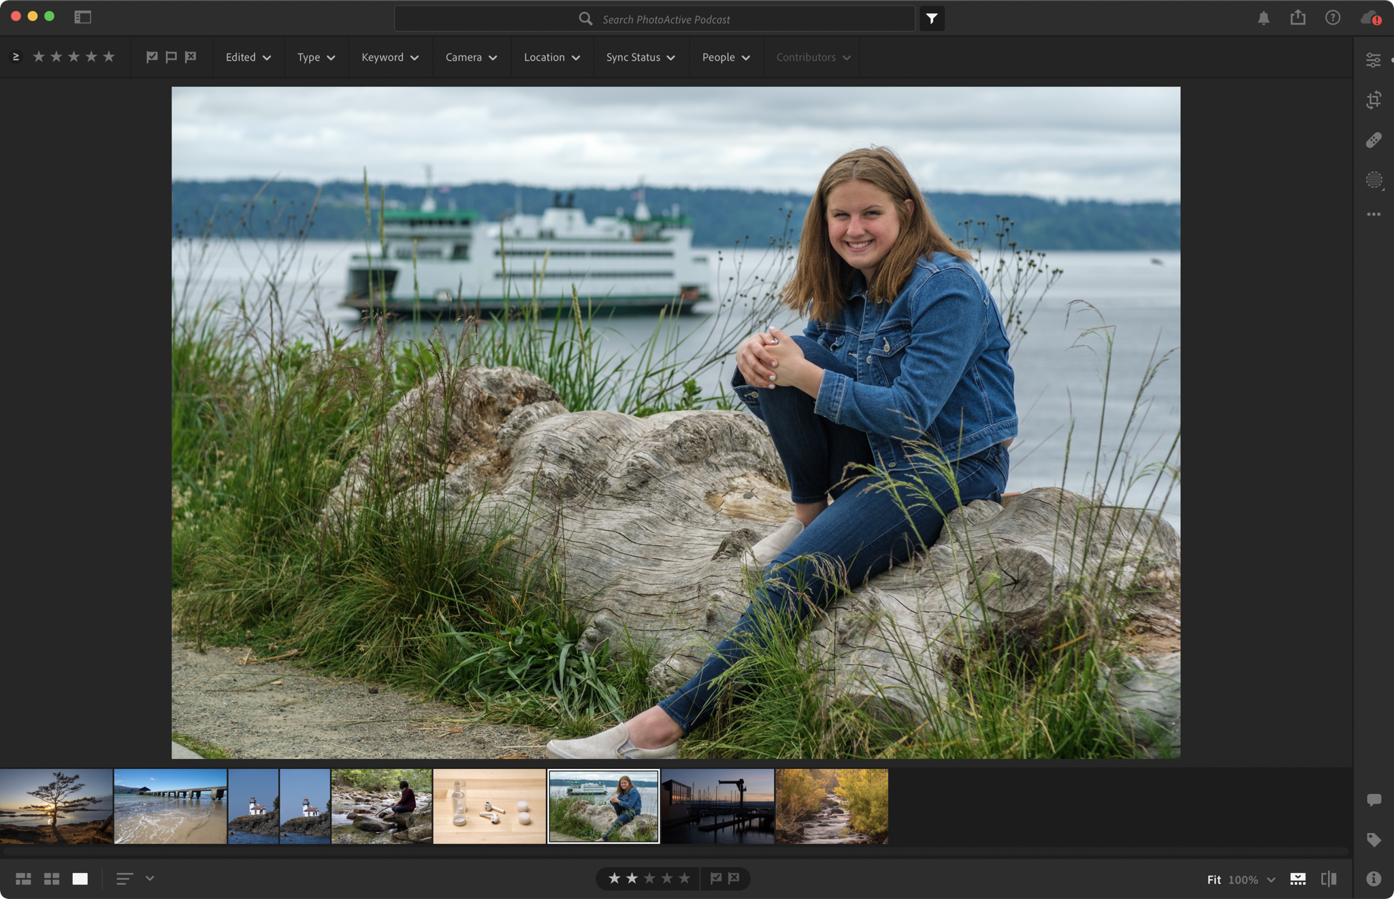Flag current photo as rejected
Screen dimensions: 1394x899
[x=734, y=878]
